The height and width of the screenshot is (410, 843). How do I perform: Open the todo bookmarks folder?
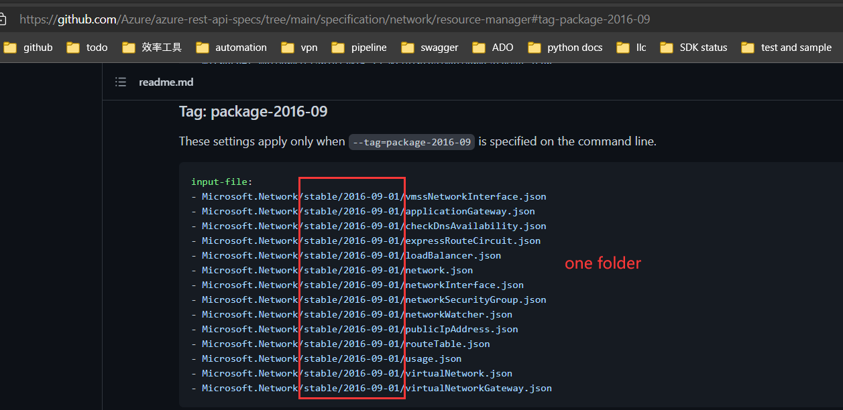(87, 48)
